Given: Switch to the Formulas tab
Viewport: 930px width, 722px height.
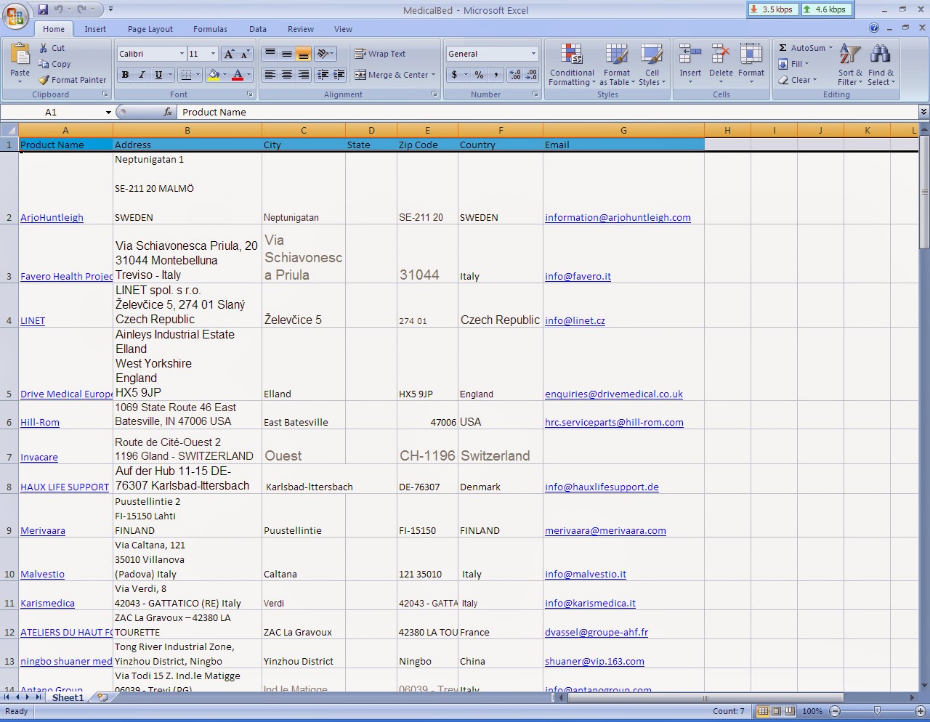Looking at the screenshot, I should click(210, 29).
